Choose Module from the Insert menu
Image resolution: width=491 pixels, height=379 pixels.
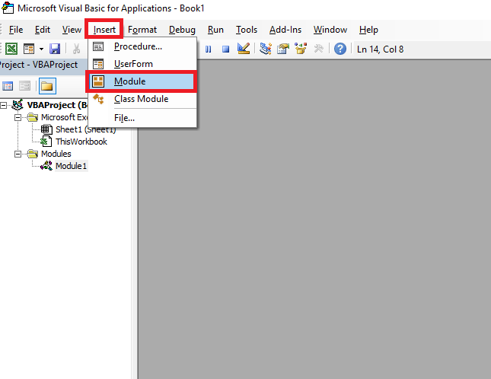click(x=142, y=81)
